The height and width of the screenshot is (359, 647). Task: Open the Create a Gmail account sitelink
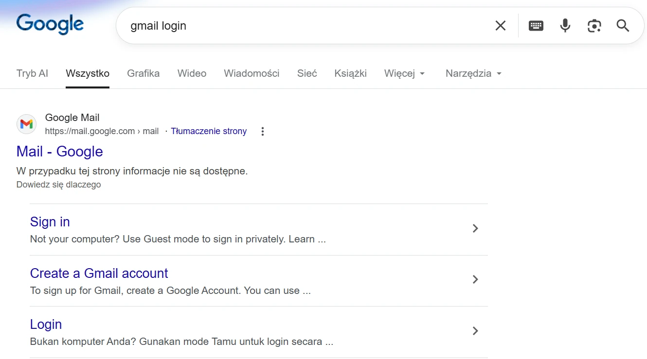point(99,273)
